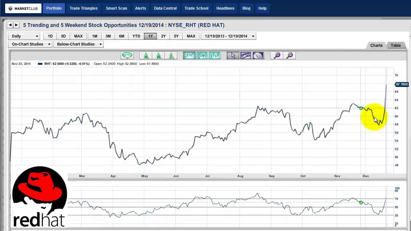This screenshot has height=231, width=411.
Task: Select the 5D range button
Action: tap(63, 36)
